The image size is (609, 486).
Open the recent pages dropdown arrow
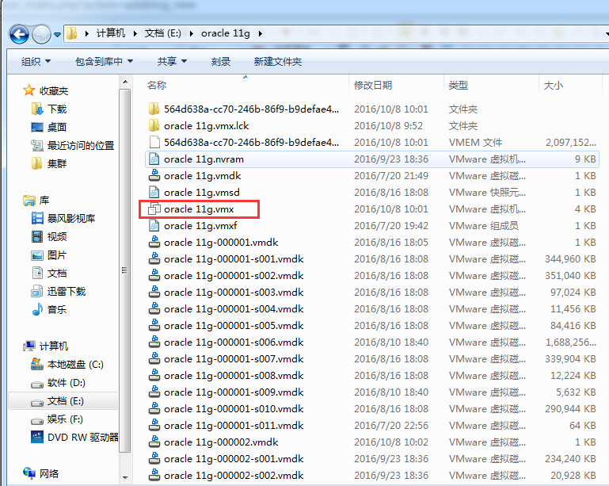tap(58, 35)
